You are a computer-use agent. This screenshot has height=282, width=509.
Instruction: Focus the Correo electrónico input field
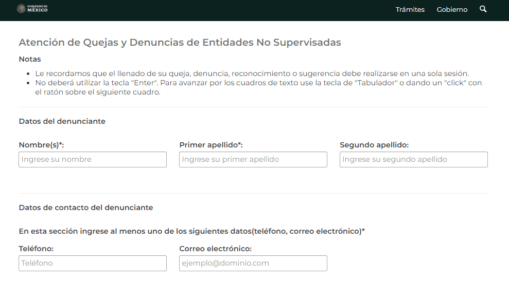[253, 263]
